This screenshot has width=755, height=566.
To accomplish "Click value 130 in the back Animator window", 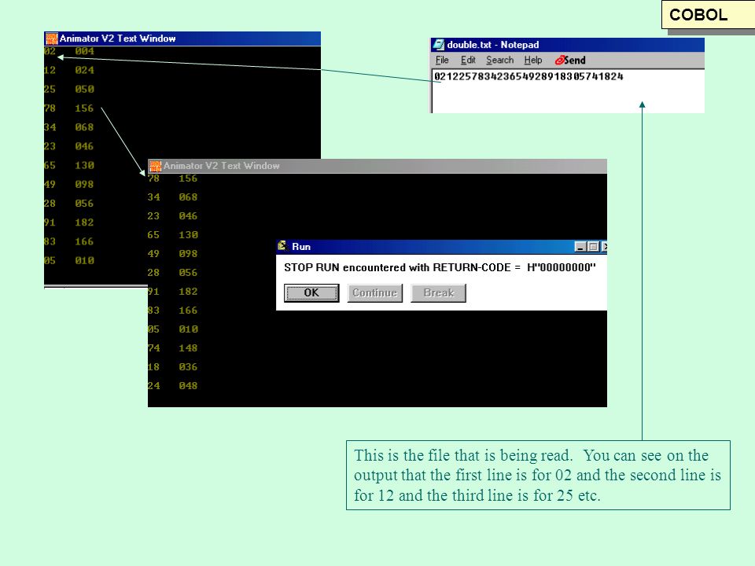I will [84, 165].
